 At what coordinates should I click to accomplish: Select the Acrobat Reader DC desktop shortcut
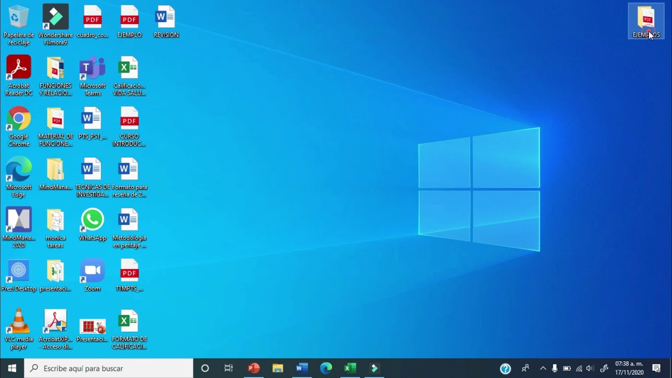pos(18,76)
